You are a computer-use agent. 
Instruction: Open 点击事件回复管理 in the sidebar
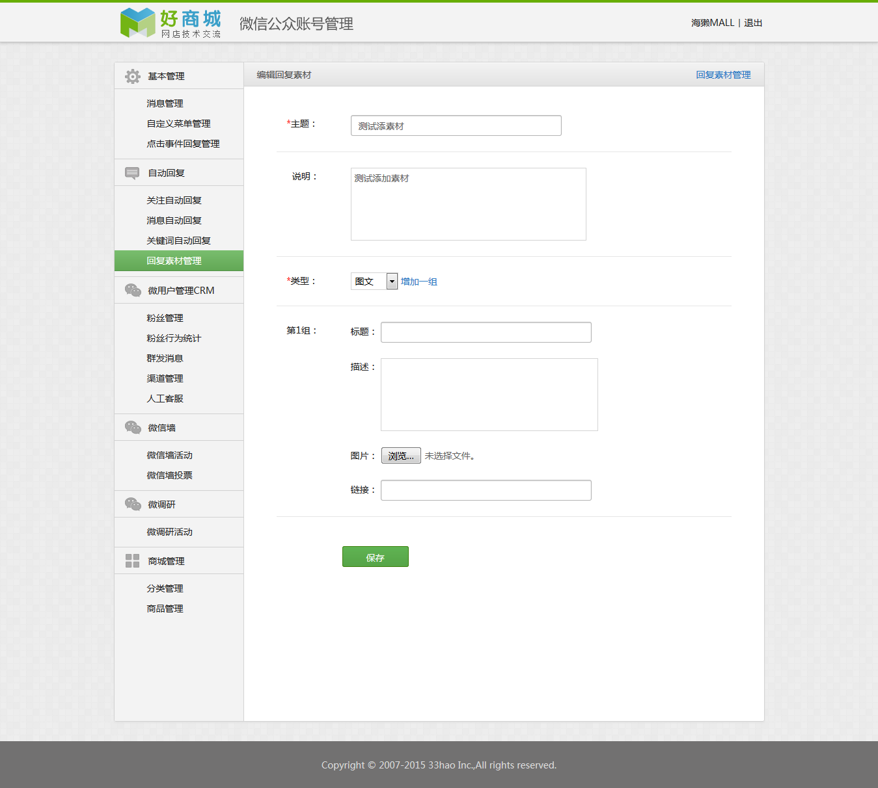183,144
